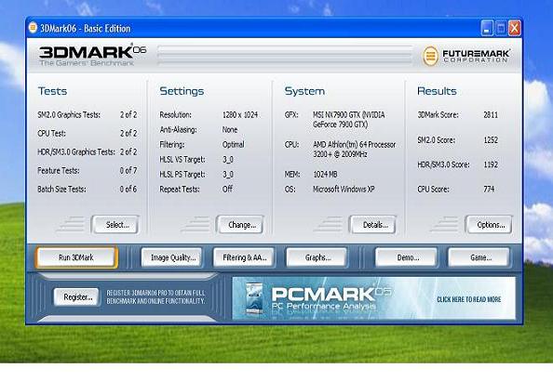
Task: Click the Repeat Tests value Off
Action: pos(227,189)
